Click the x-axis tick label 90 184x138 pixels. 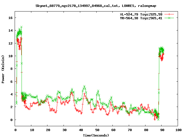click(162, 130)
